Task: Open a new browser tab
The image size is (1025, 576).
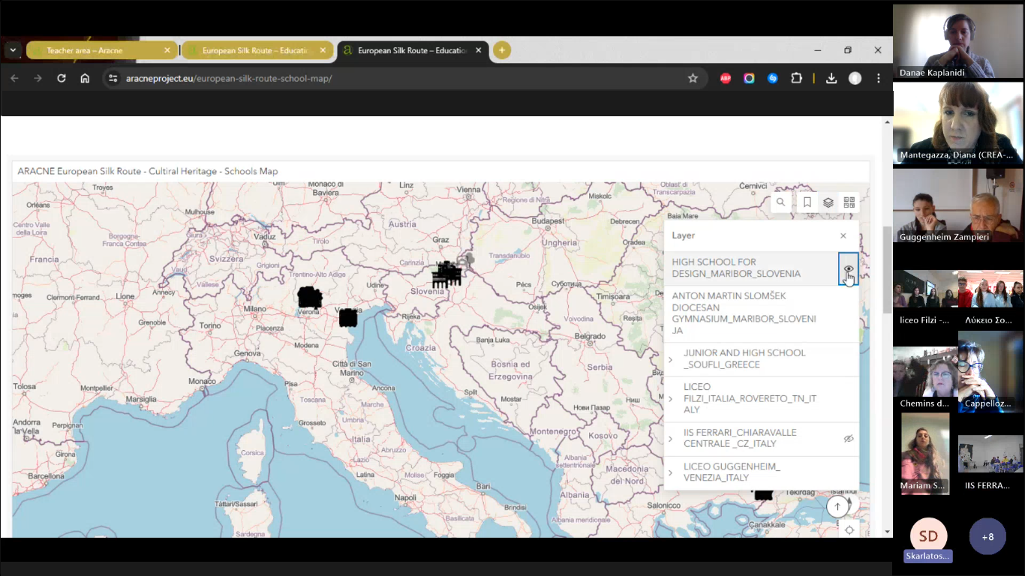Action: [x=501, y=50]
